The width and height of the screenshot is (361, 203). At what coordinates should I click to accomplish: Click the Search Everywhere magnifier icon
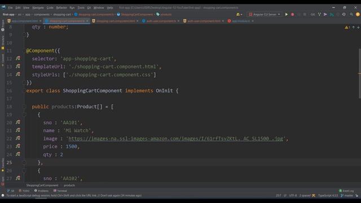click(351, 14)
